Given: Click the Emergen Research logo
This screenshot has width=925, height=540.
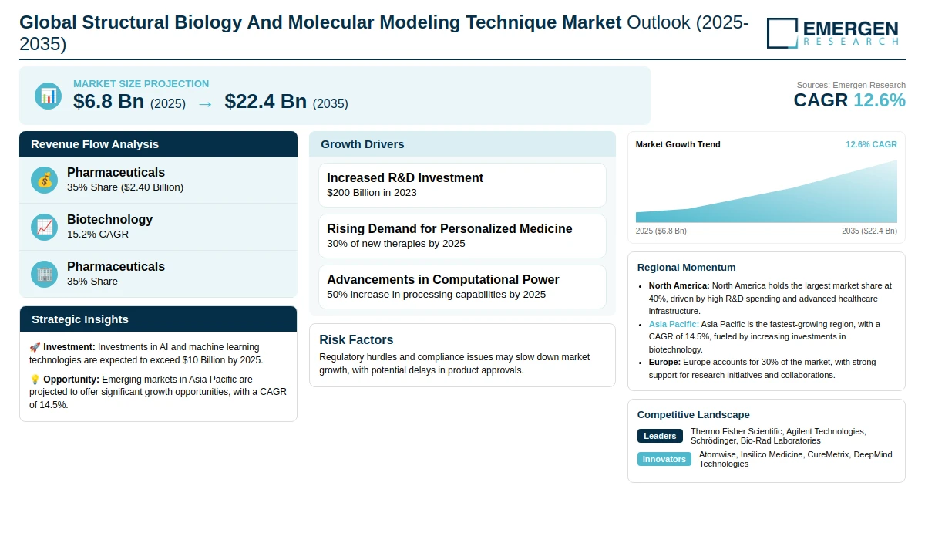Looking at the screenshot, I should pyautogui.click(x=832, y=33).
